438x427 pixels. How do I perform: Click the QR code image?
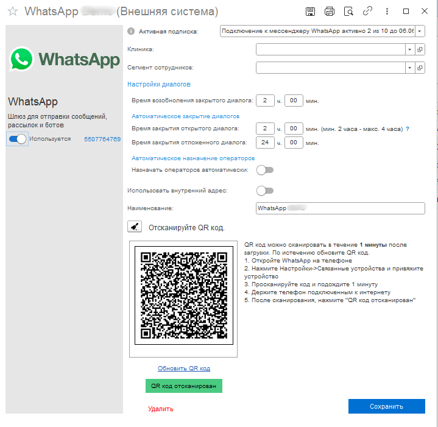click(184, 295)
